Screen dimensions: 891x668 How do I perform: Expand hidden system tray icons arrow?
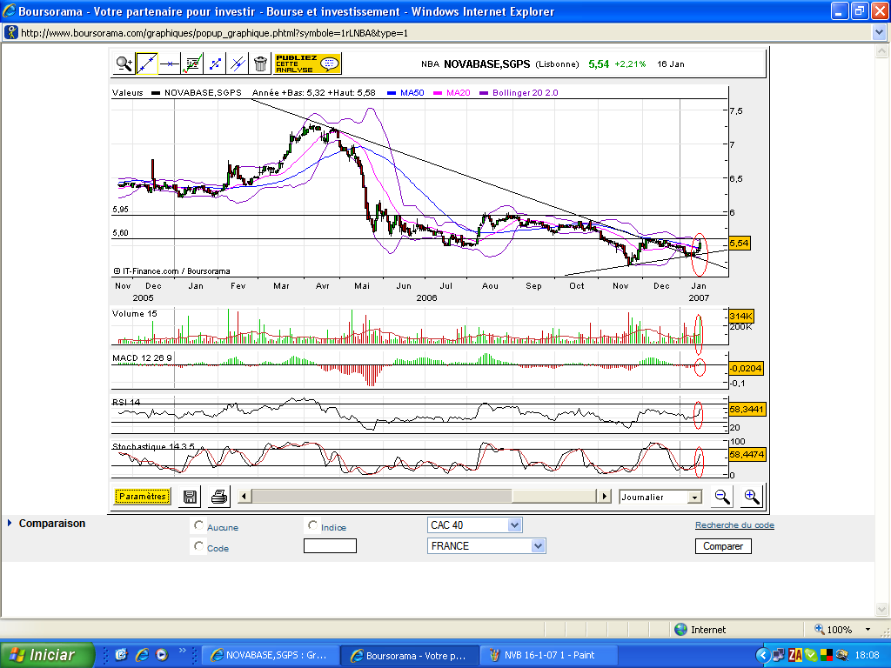click(x=762, y=655)
